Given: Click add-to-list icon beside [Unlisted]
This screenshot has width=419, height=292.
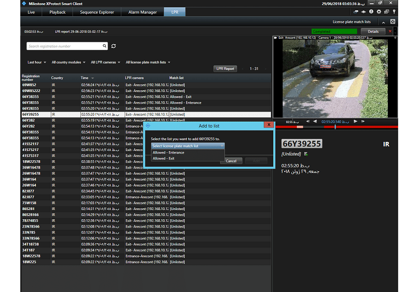Looking at the screenshot, I should pyautogui.click(x=306, y=154).
